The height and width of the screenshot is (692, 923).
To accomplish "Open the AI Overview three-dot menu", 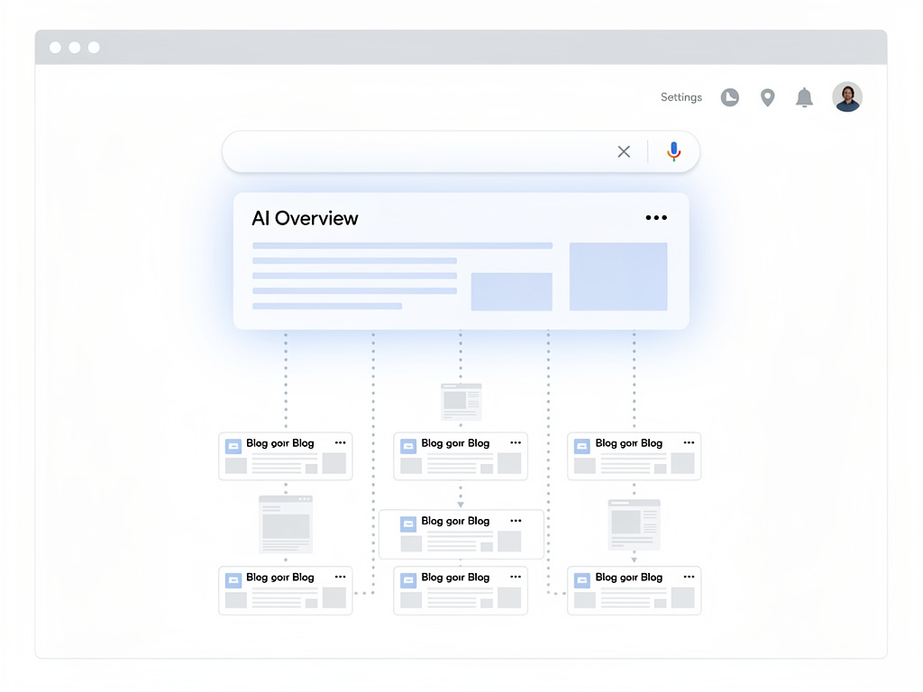I will (x=656, y=217).
